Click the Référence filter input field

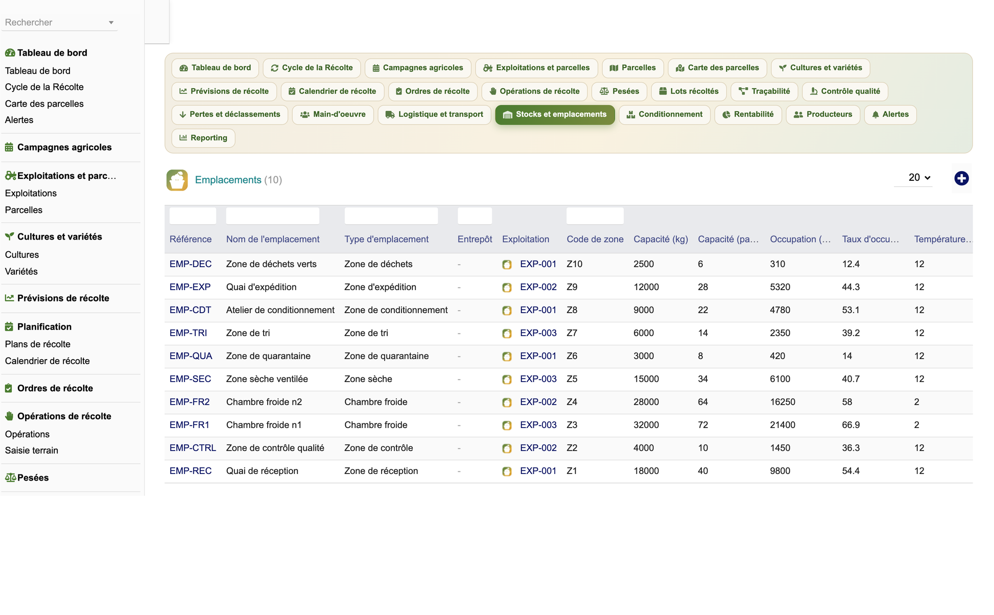[x=193, y=216]
